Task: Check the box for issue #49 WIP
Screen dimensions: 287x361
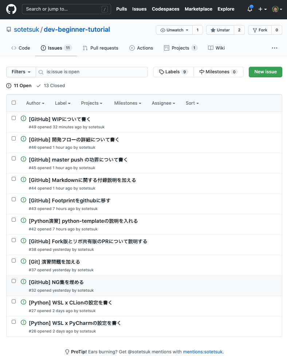Action: pyautogui.click(x=14, y=118)
